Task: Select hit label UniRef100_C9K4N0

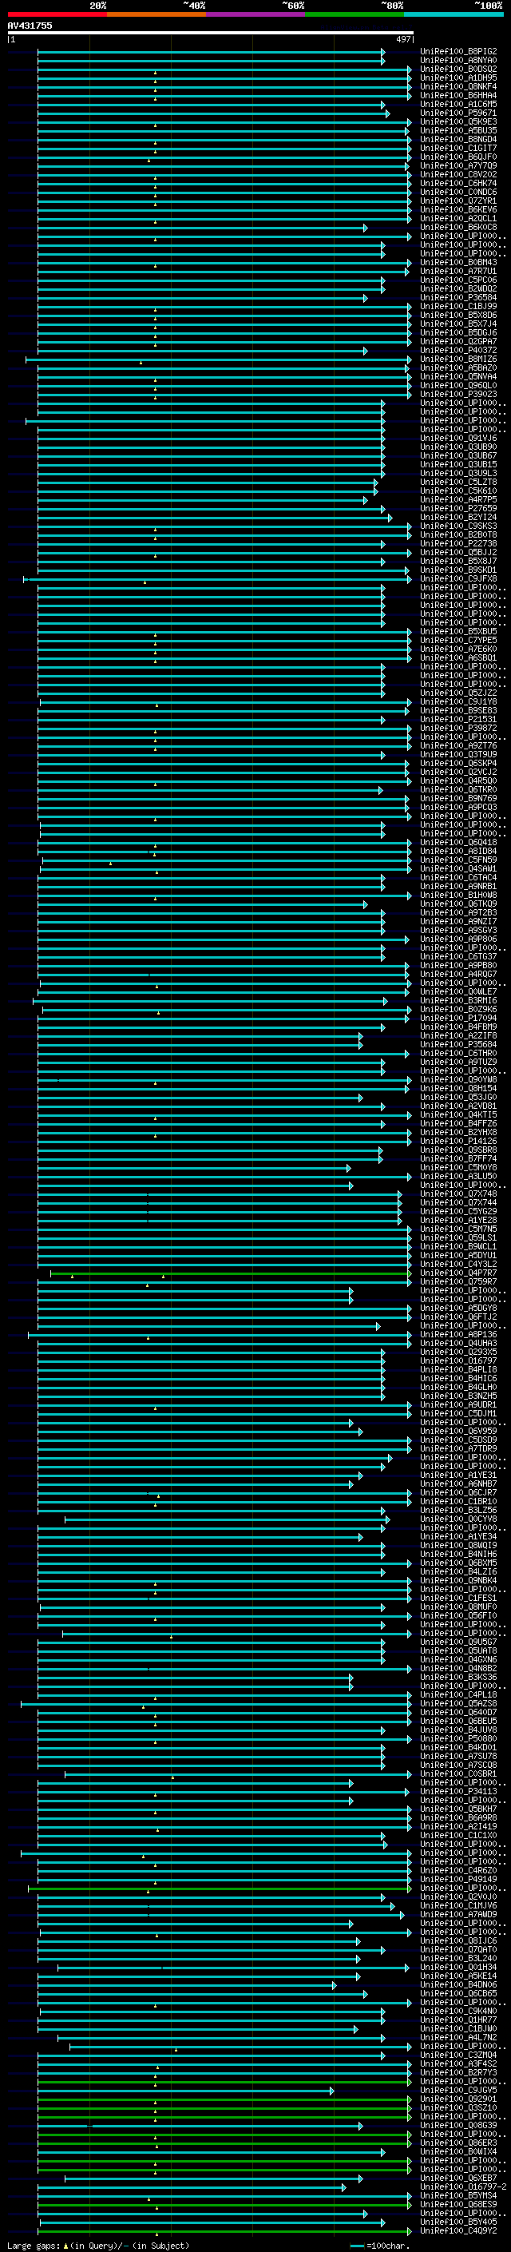Action: [458, 2012]
